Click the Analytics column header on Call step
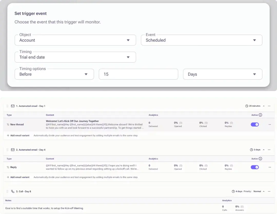 point(227,200)
